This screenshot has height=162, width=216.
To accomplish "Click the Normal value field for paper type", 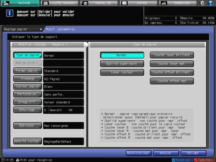I will pyautogui.click(x=64, y=55).
